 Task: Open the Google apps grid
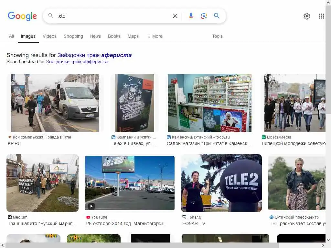[321, 16]
